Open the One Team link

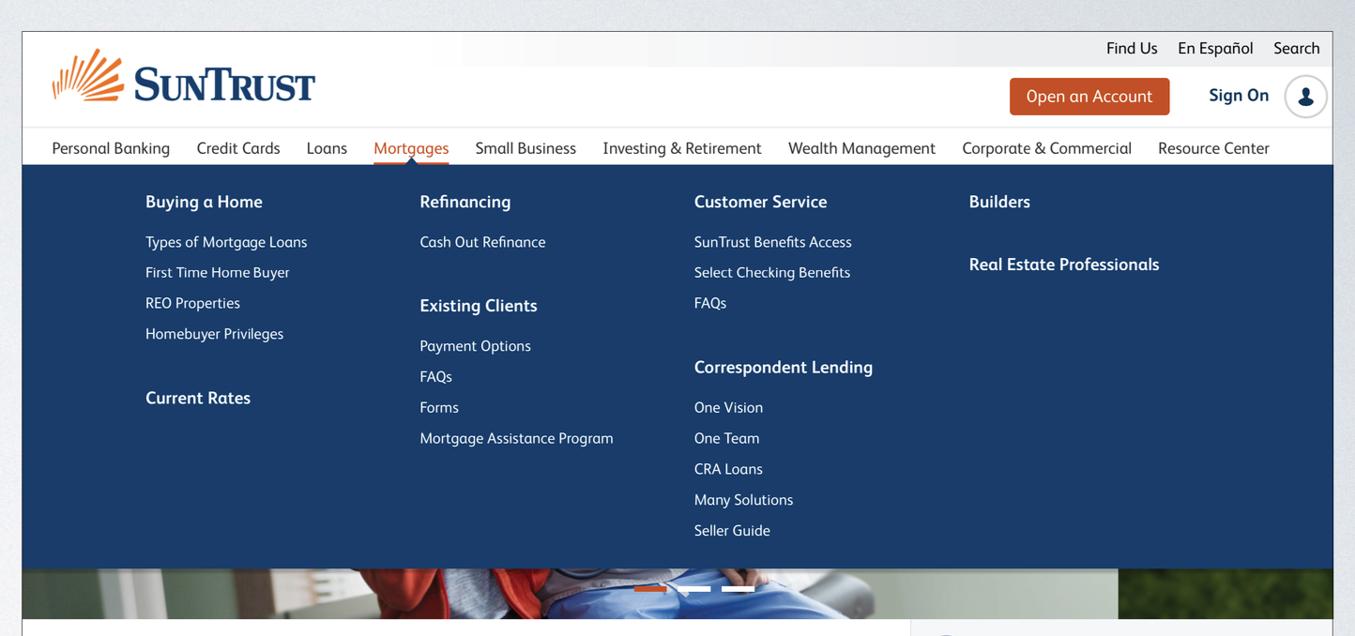(x=727, y=438)
